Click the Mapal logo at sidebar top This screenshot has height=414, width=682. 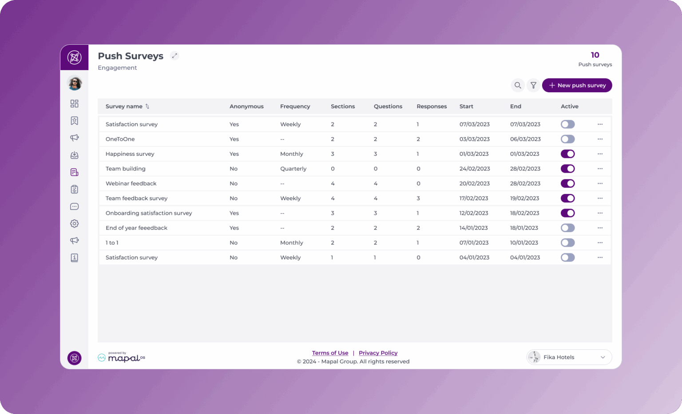tap(75, 57)
